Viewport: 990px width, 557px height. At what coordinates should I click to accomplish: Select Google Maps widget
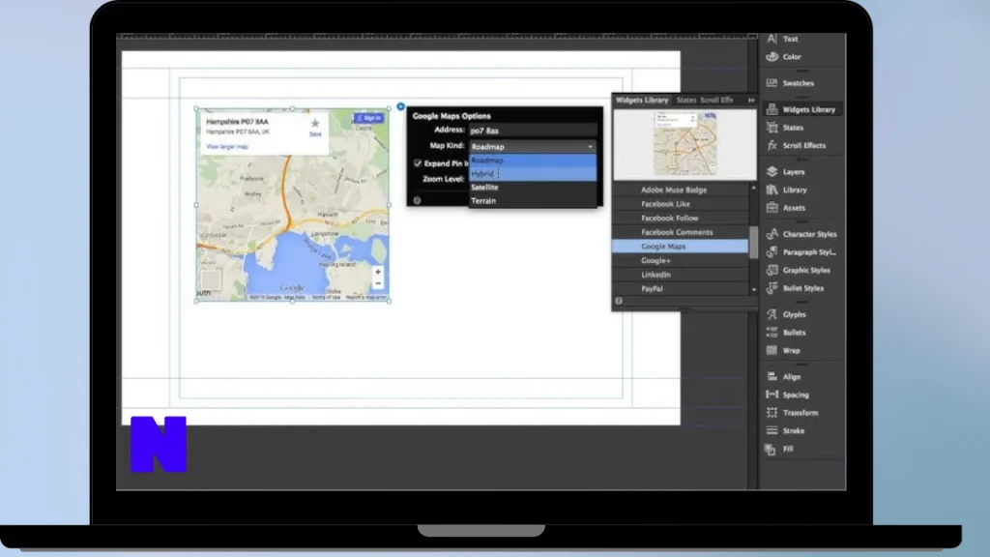680,247
